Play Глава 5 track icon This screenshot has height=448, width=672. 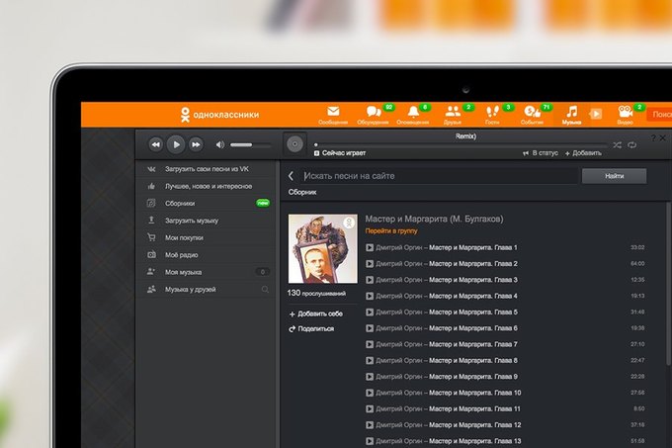click(x=370, y=313)
